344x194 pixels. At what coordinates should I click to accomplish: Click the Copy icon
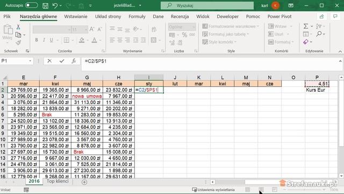pos(18,34)
